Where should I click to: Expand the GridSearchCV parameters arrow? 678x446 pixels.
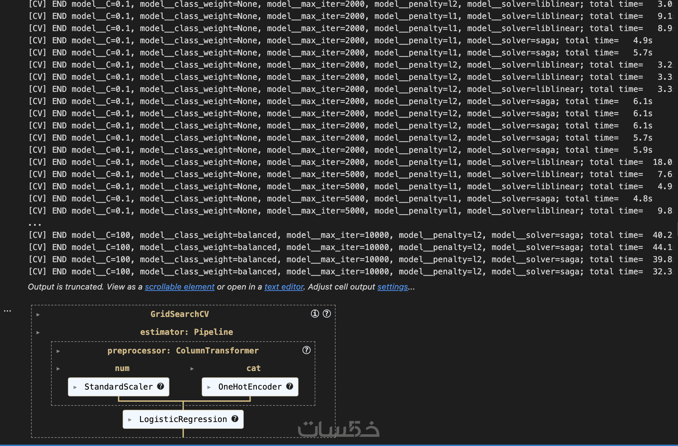[x=38, y=315]
